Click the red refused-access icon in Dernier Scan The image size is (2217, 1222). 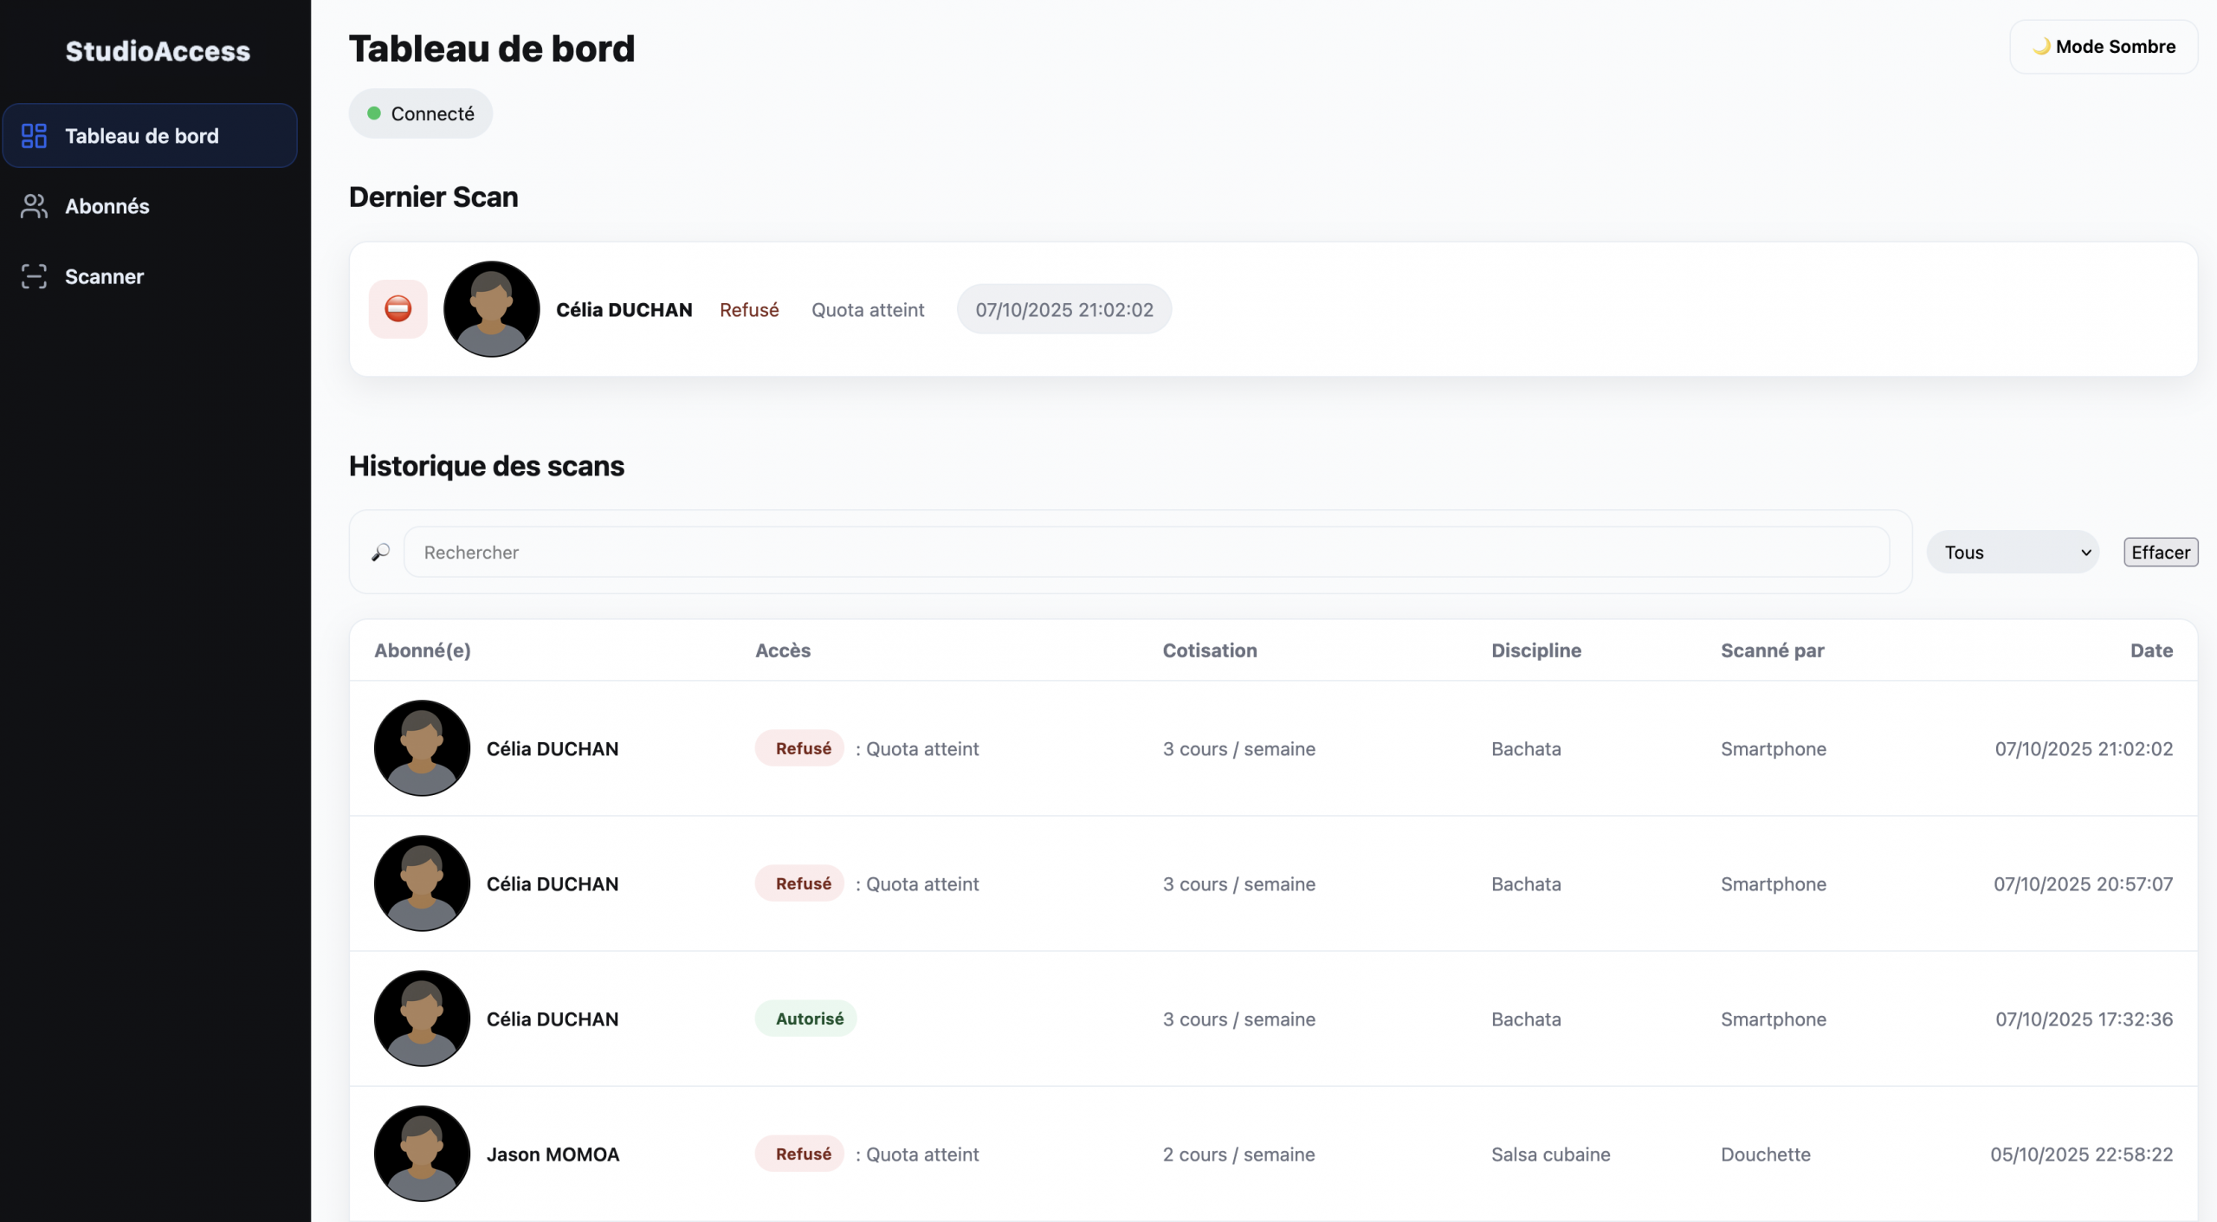(398, 309)
